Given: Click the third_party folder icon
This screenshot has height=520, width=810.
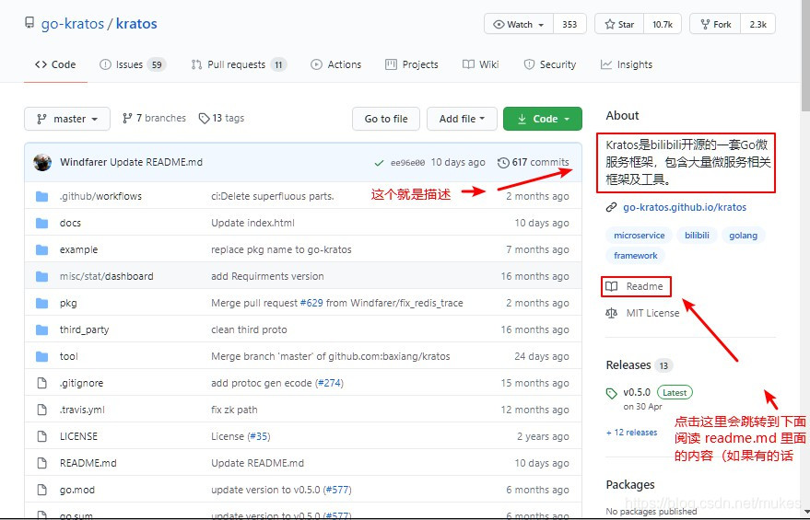Looking at the screenshot, I should pos(41,329).
